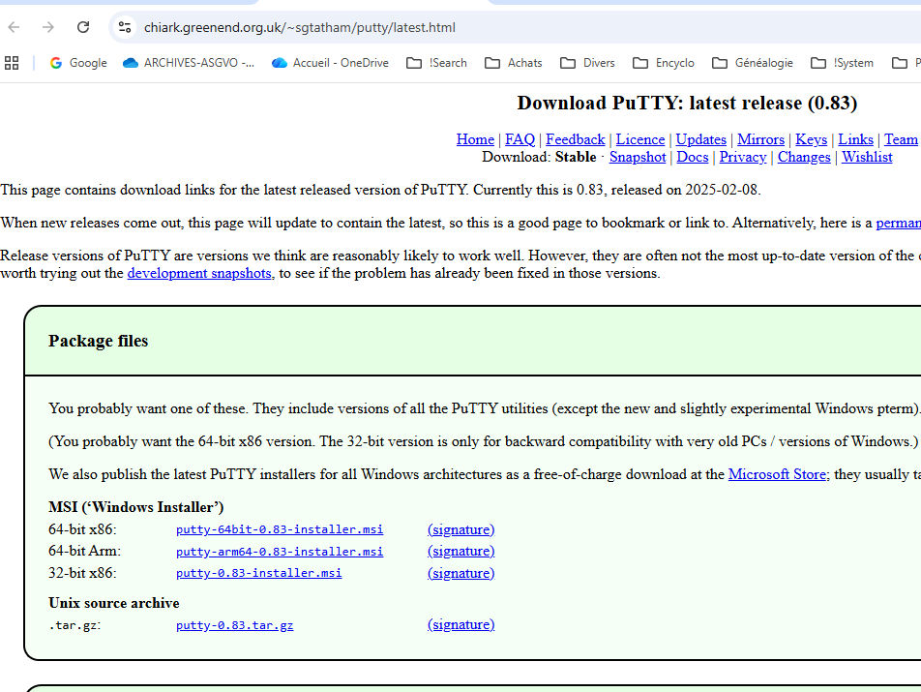Open signature for 32-bit x86 installer

click(x=461, y=573)
